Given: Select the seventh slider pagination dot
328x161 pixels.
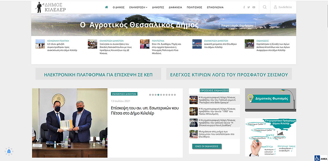Looking at the screenshot, I should [x=167, y=95].
